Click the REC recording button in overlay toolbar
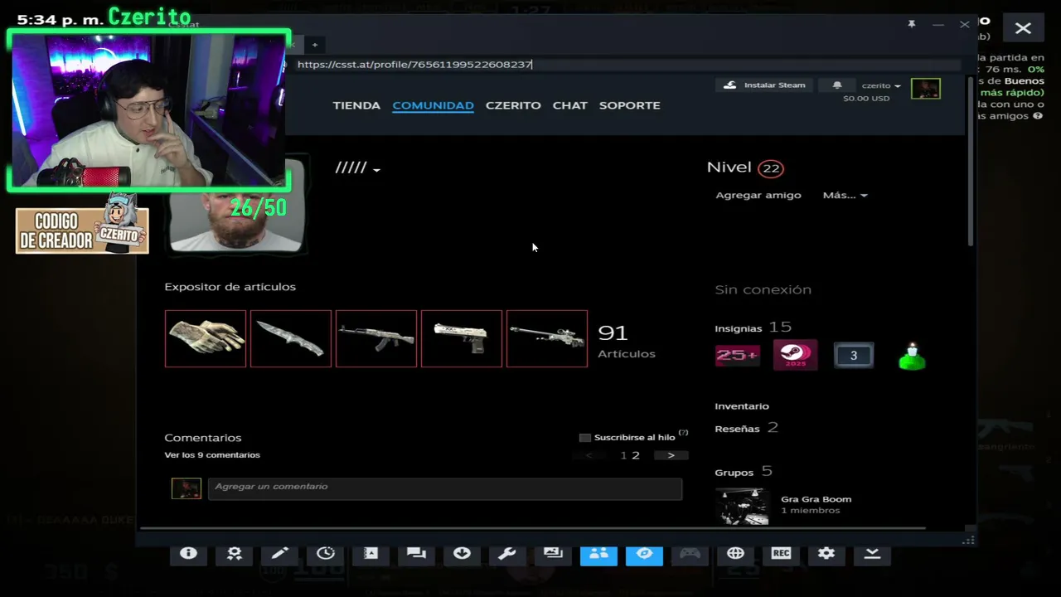Viewport: 1061px width, 597px height. [x=781, y=554]
